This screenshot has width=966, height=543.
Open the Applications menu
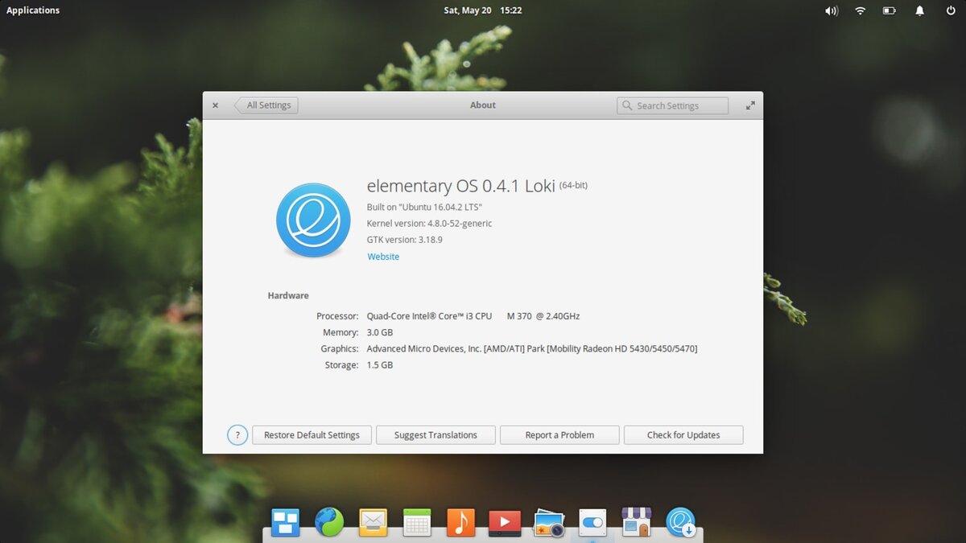[33, 10]
